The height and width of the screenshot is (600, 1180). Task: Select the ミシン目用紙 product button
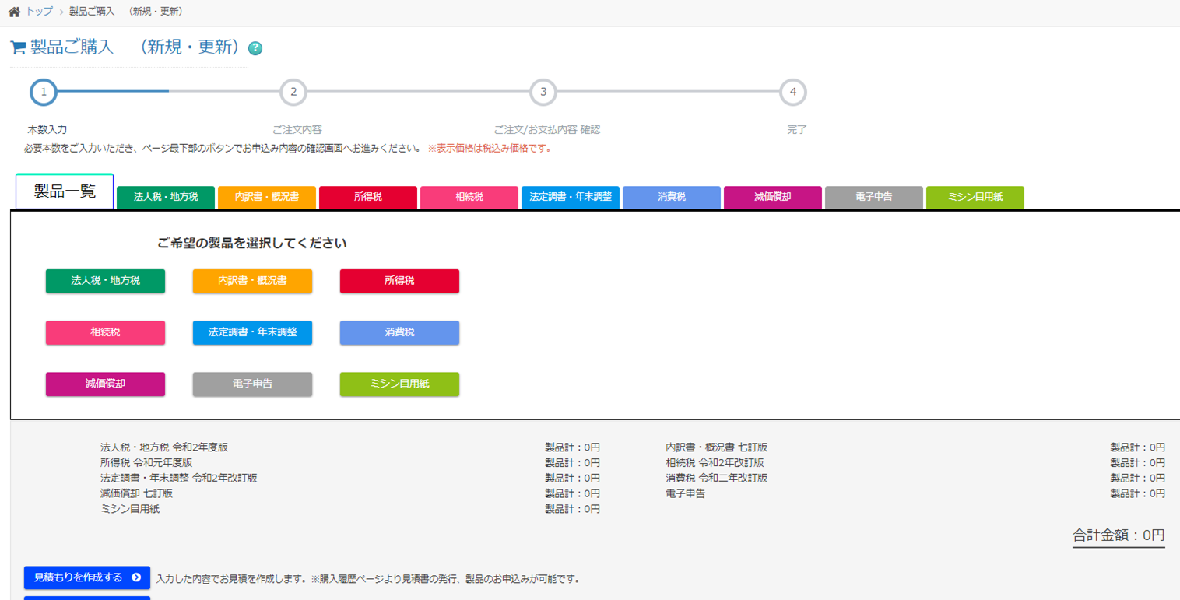(x=399, y=384)
